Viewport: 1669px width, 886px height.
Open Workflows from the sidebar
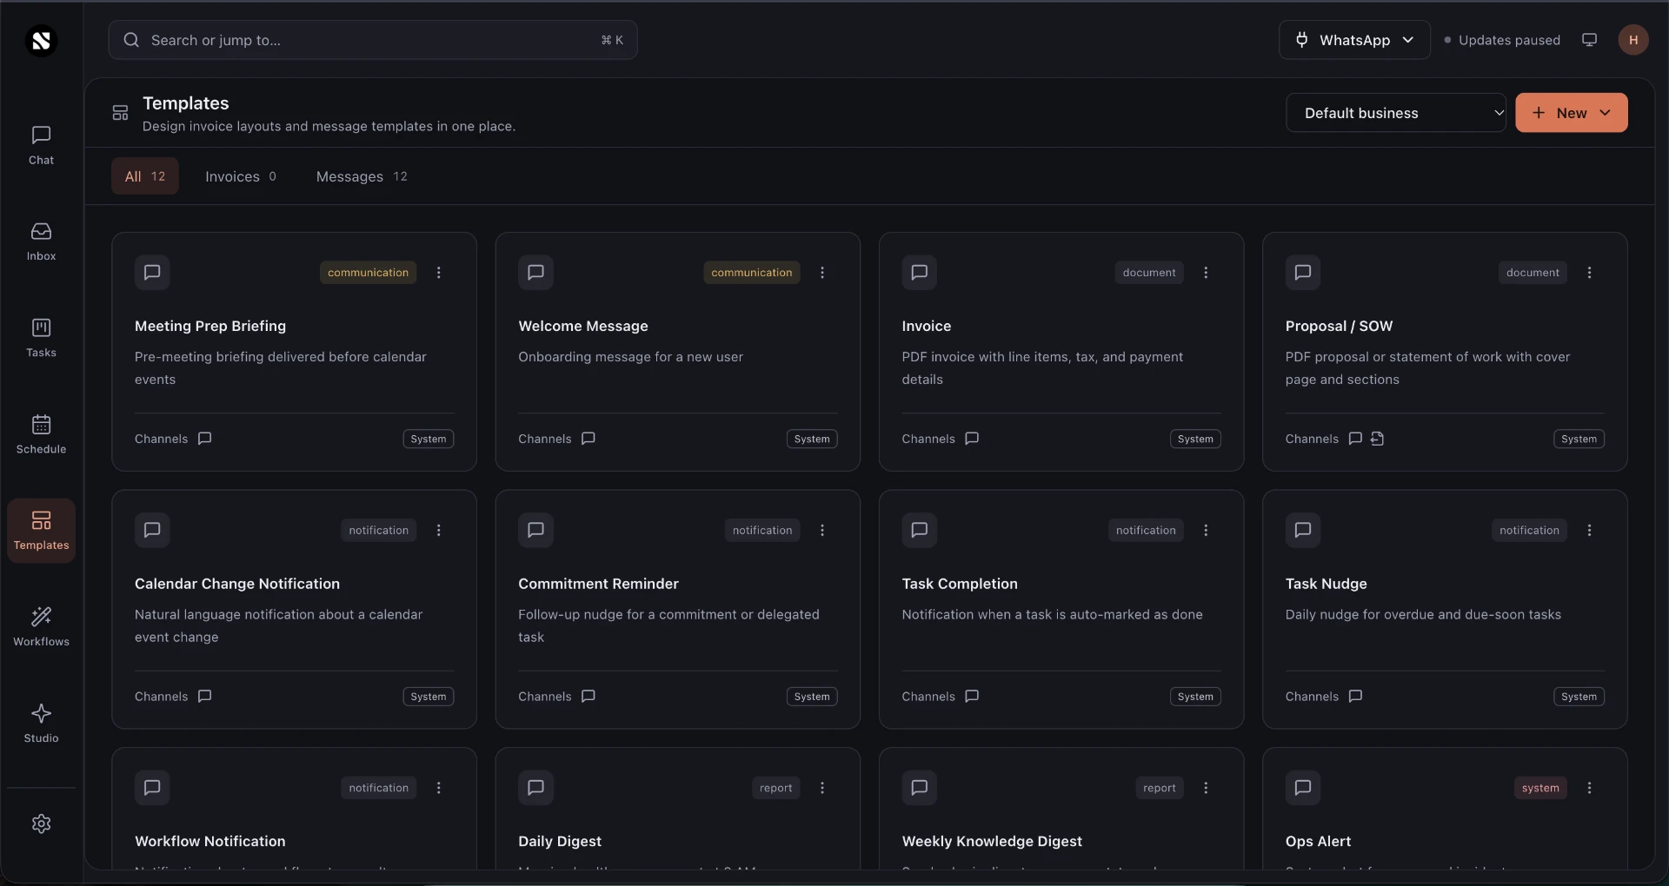(x=41, y=627)
